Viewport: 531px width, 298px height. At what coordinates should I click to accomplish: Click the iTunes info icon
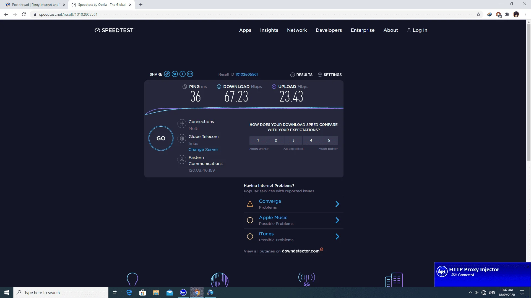[x=250, y=236]
